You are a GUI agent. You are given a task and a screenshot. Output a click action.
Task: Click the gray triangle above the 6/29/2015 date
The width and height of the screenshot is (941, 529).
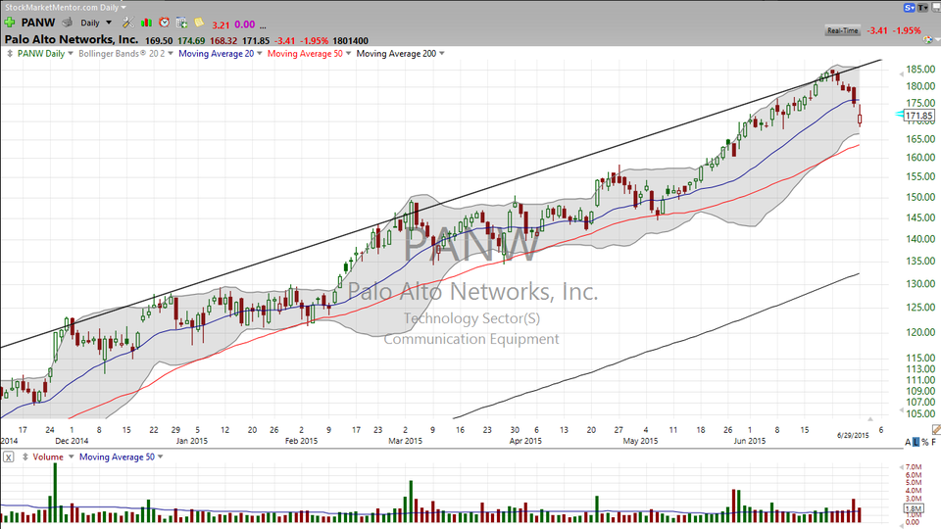[x=870, y=419]
